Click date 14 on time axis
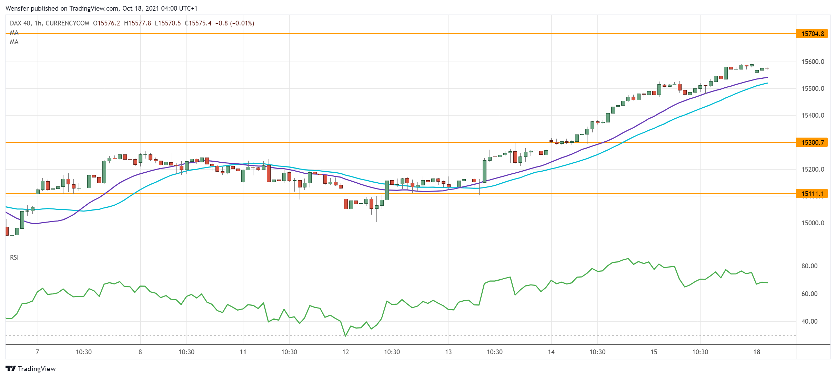 [x=551, y=352]
